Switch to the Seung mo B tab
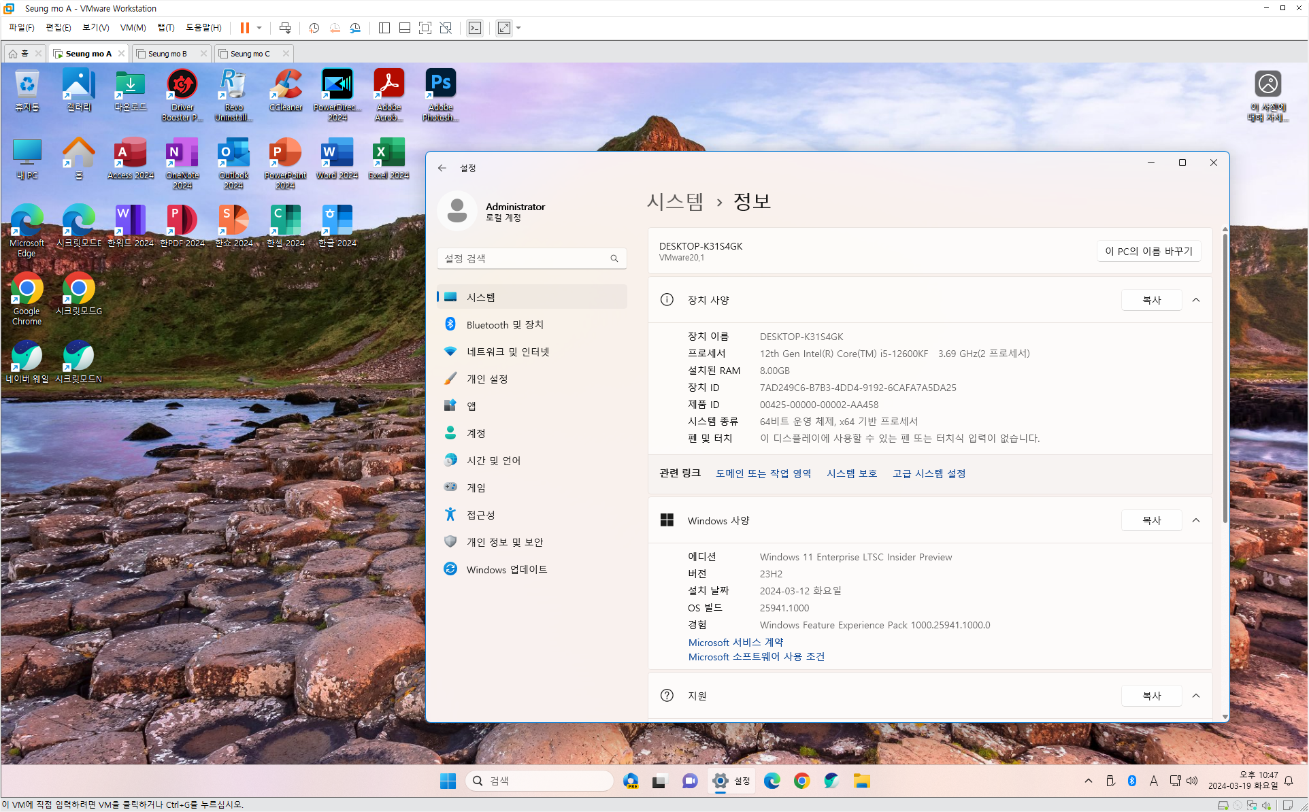The width and height of the screenshot is (1309, 812). (167, 54)
